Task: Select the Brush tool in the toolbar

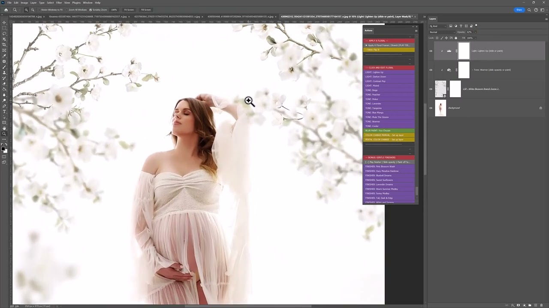Action: tap(4, 67)
